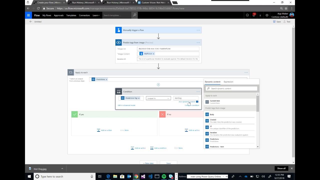320x180 pixels.
Task: Open Spotify from the Windows taskbar
Action: click(x=164, y=176)
